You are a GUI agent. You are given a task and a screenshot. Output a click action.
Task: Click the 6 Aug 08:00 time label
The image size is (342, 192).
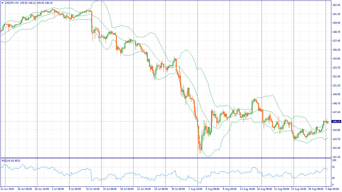click(x=212, y=189)
